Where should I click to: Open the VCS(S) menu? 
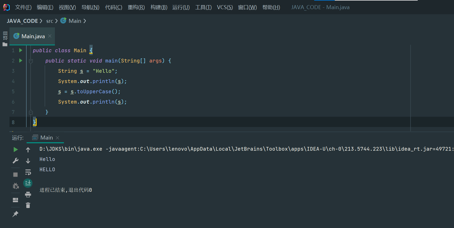tap(225, 7)
